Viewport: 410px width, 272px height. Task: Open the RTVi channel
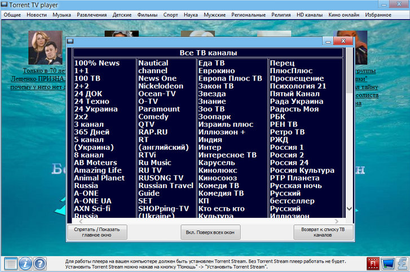click(147, 155)
